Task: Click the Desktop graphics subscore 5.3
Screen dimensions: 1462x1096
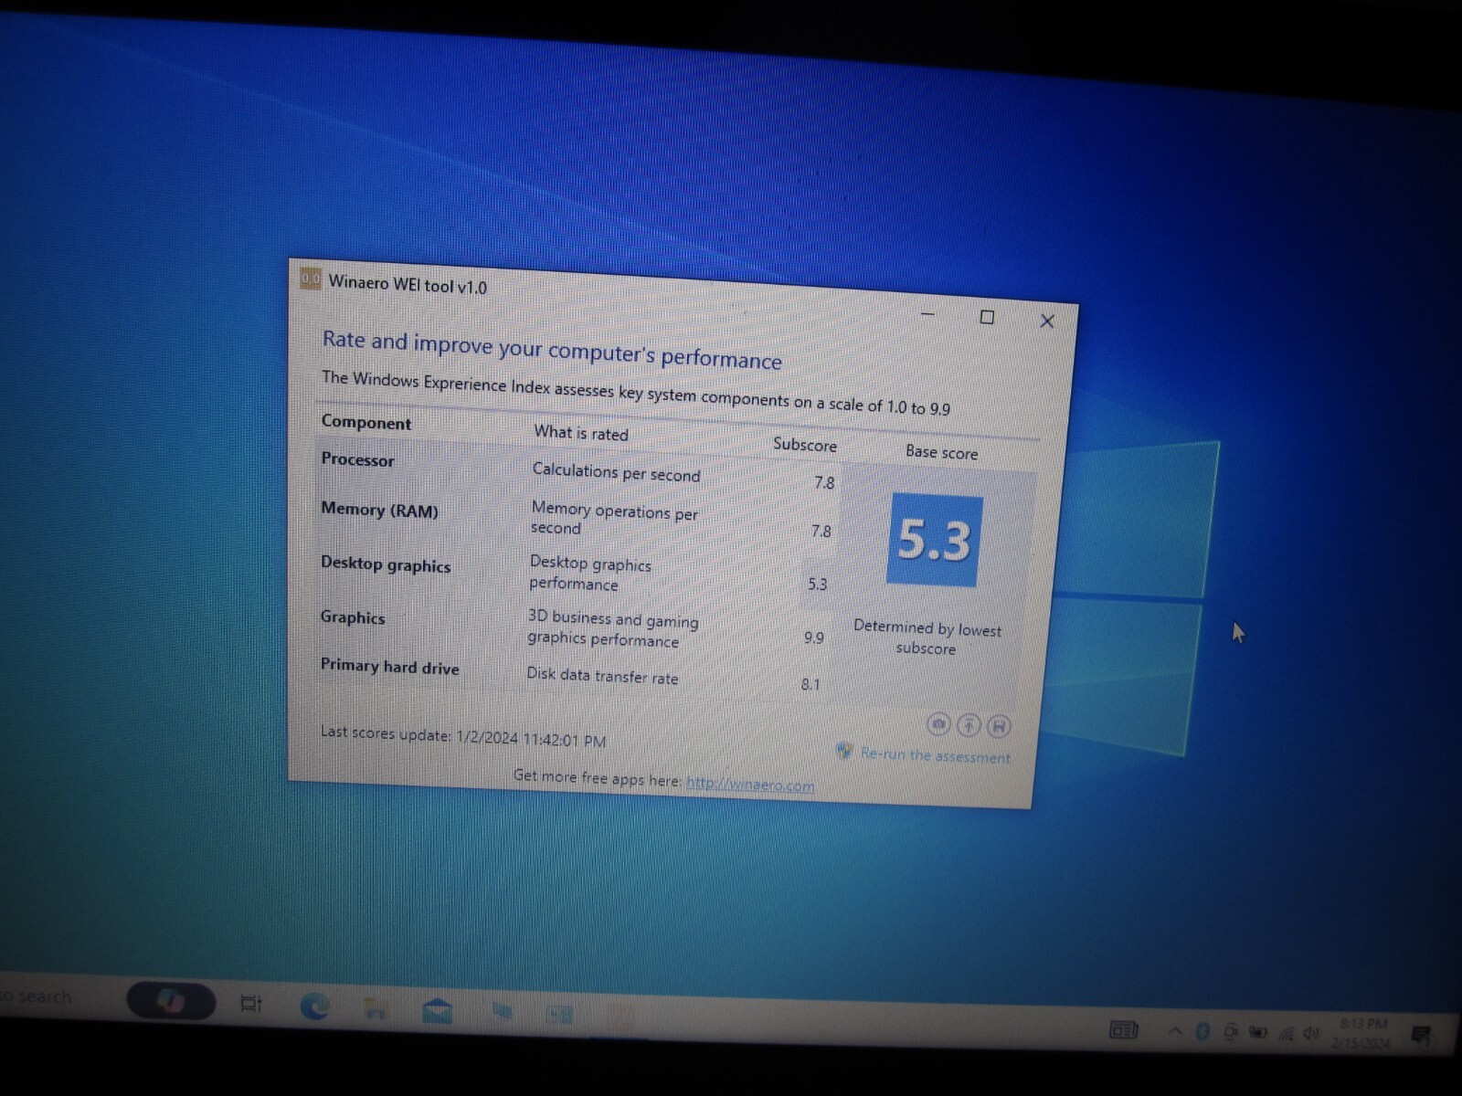Action: point(818,584)
